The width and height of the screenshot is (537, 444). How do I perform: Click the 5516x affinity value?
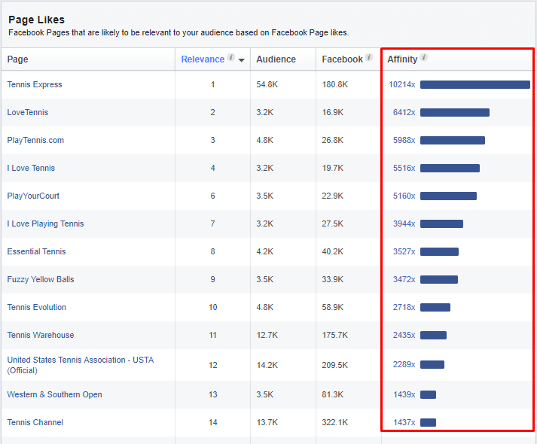click(x=404, y=168)
